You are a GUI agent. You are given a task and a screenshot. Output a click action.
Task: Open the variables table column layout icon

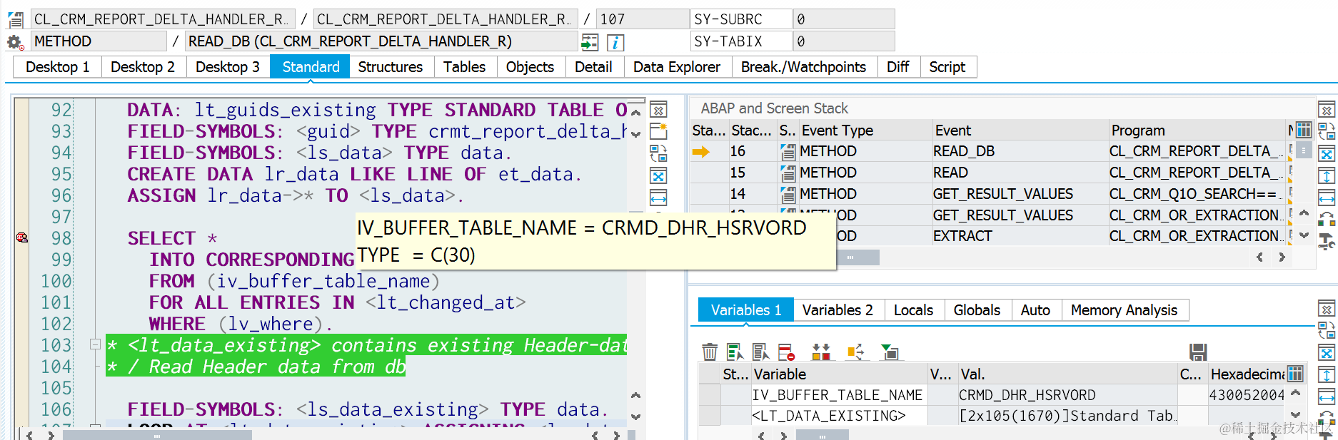coord(1294,374)
